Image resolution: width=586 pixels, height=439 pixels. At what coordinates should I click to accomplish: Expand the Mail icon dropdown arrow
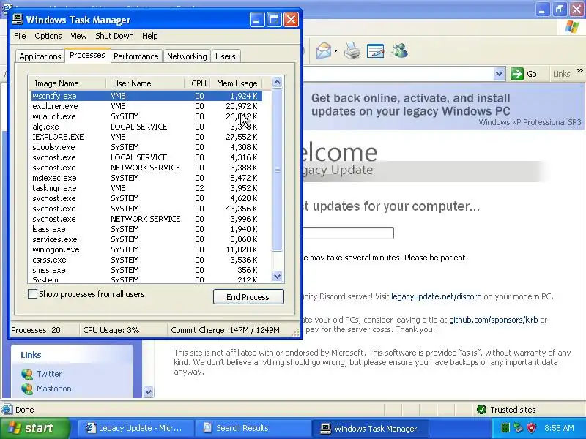(335, 51)
